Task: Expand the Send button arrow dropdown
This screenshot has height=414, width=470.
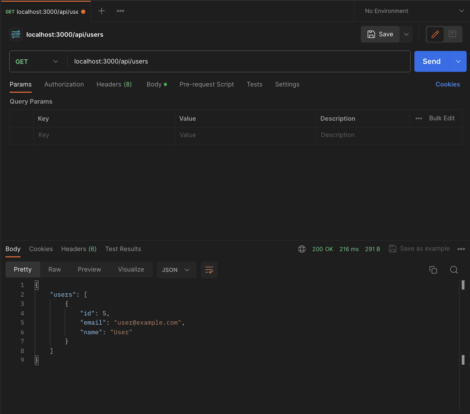Action: coord(458,61)
